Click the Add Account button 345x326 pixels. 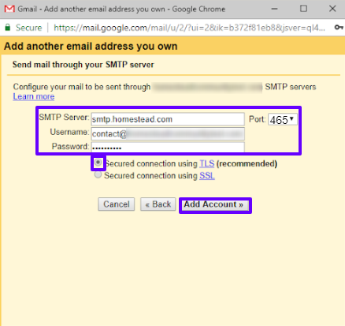(213, 204)
